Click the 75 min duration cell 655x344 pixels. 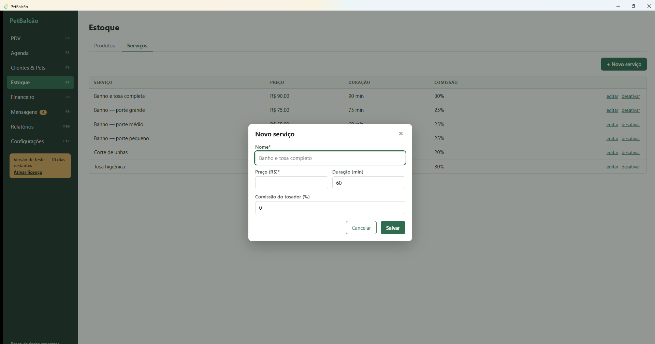356,110
